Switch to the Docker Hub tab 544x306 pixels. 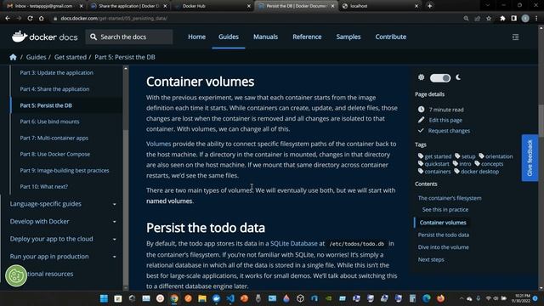pyautogui.click(x=212, y=6)
